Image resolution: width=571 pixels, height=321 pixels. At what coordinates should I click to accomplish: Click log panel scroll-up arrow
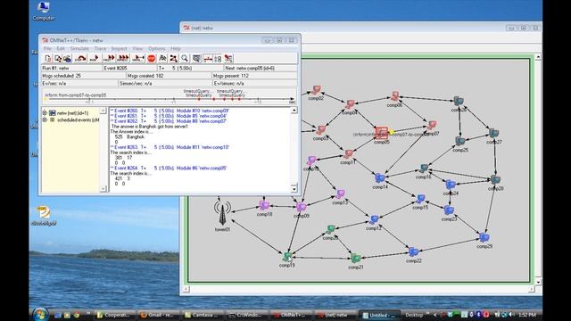coord(294,111)
